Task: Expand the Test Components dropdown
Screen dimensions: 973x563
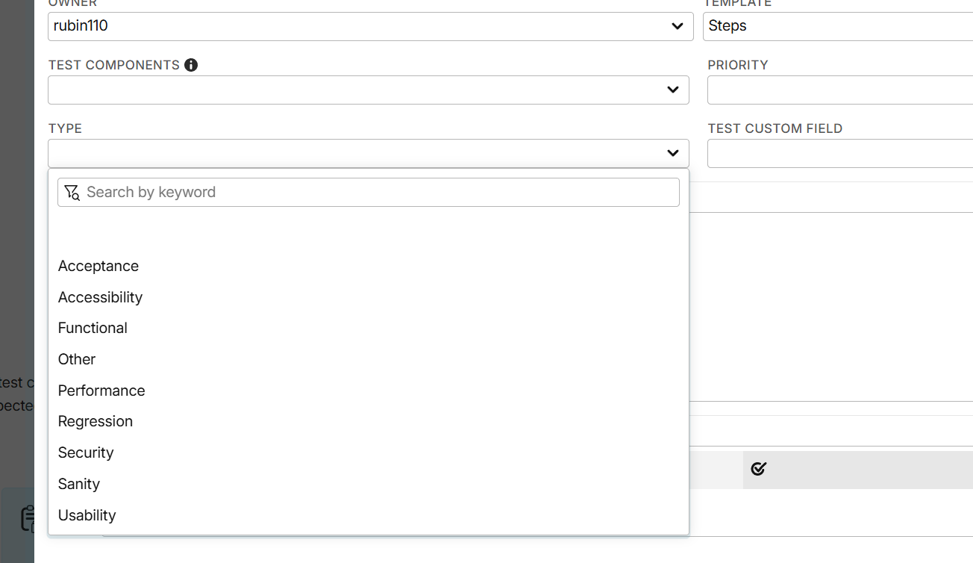Action: click(368, 90)
